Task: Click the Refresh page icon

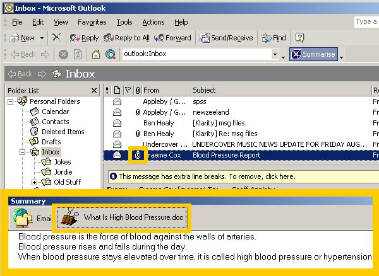Action: [x=78, y=54]
